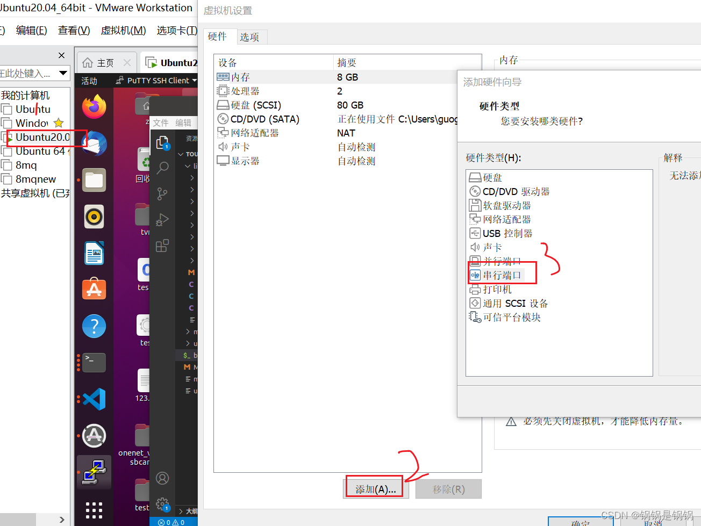Open PuTTY SSH Client app menu dropdown

click(x=156, y=81)
